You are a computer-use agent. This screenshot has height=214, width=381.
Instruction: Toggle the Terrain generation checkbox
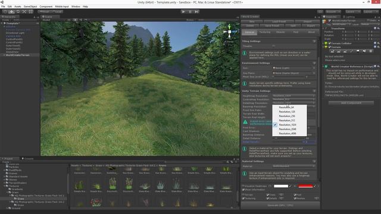pos(243,195)
